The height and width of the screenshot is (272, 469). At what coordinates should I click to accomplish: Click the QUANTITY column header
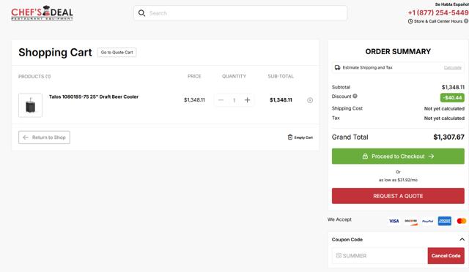(x=234, y=77)
